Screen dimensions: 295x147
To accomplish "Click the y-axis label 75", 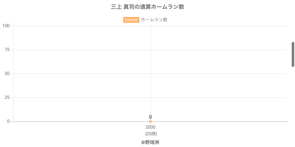I will point(7,50).
